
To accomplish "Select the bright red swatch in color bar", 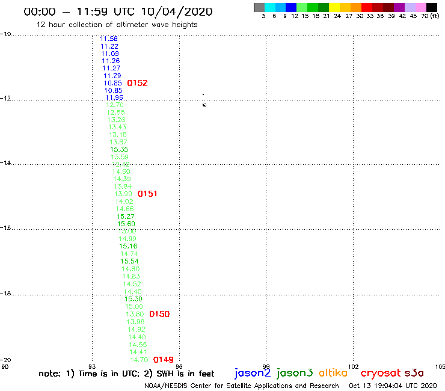I will (x=367, y=7).
